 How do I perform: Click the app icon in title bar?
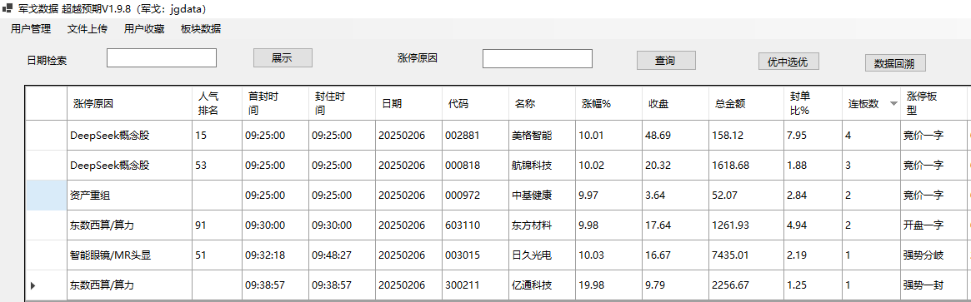coord(8,9)
